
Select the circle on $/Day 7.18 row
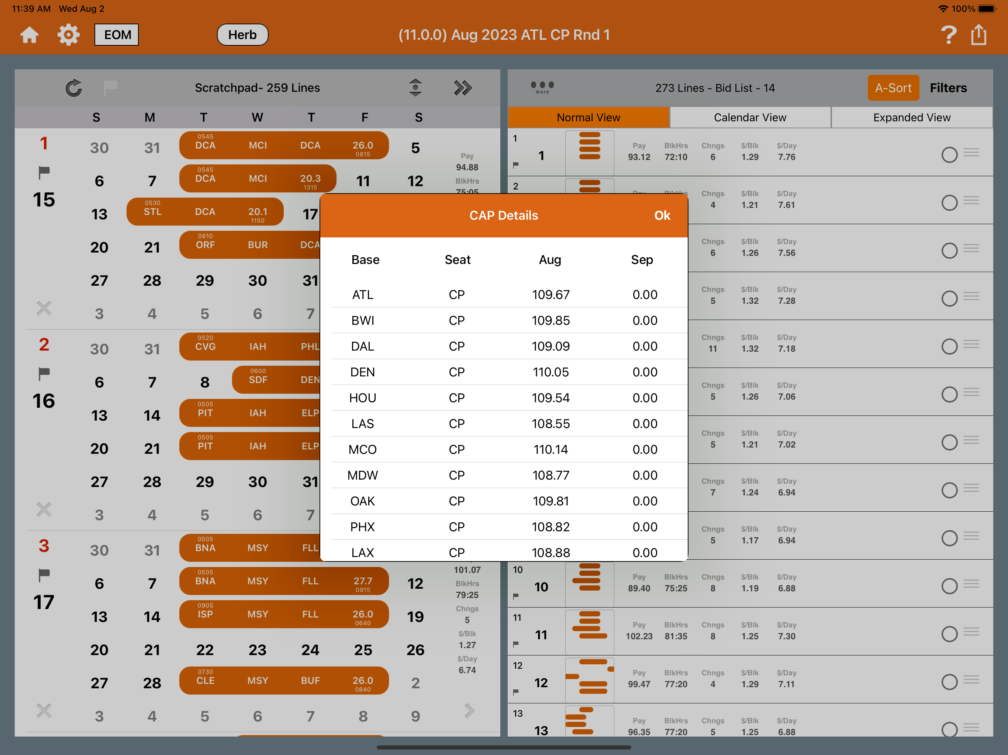tap(949, 347)
